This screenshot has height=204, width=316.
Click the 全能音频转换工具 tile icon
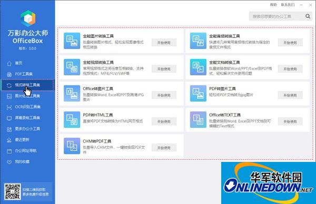(x=198, y=41)
